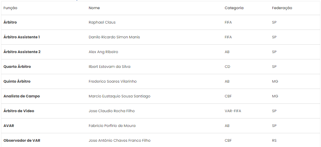The image size is (321, 147).
Task: Click the Federação column header
Action: tap(282, 8)
